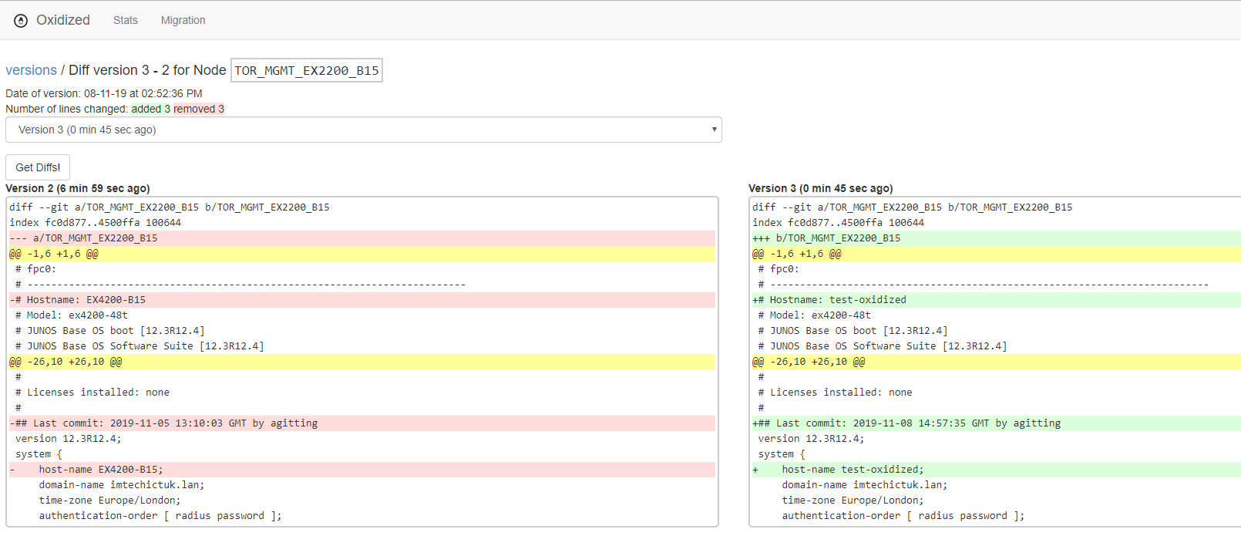The width and height of the screenshot is (1241, 536).
Task: Select removed Hostname EX4200-B15 comment line
Action: tap(78, 300)
